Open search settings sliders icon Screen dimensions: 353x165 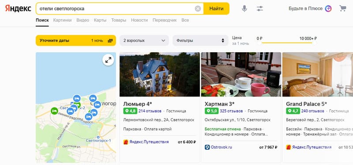(x=260, y=8)
